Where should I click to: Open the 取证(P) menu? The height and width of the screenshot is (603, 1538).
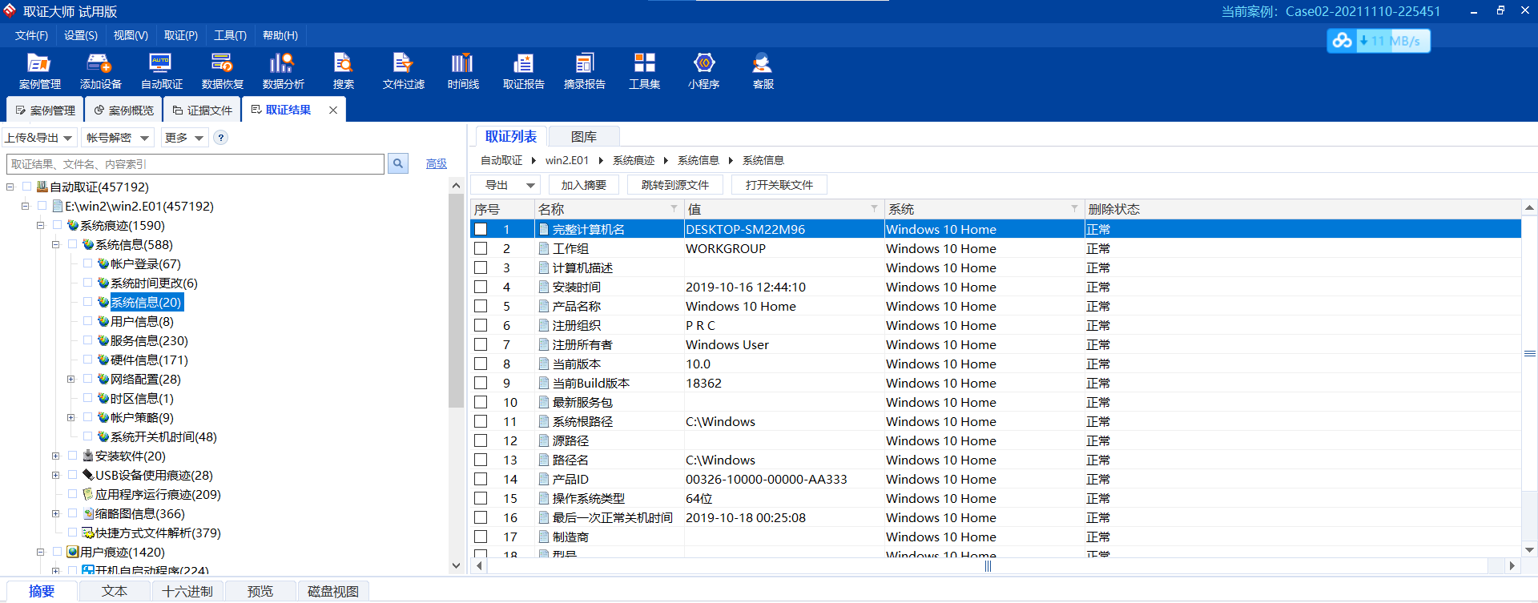click(181, 35)
